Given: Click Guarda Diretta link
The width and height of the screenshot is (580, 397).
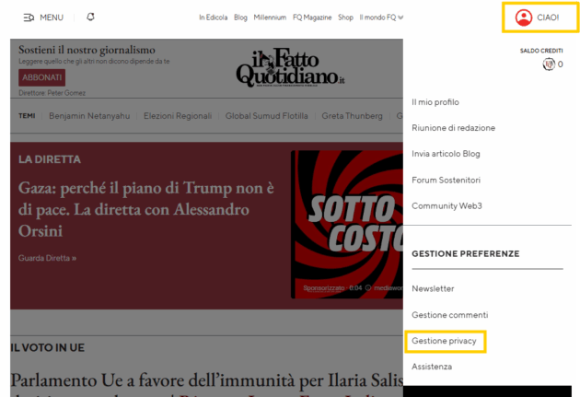Looking at the screenshot, I should [x=47, y=258].
